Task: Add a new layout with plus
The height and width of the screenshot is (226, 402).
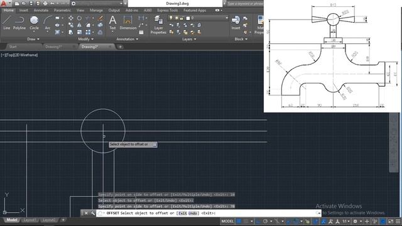Action: click(x=63, y=220)
